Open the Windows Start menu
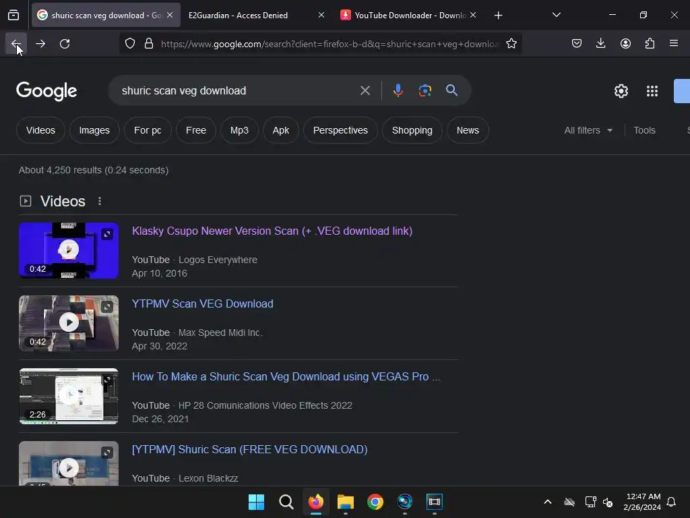 [x=256, y=502]
